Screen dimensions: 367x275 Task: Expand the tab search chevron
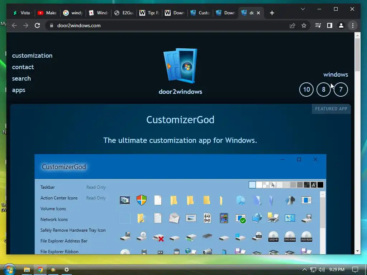[302, 9]
